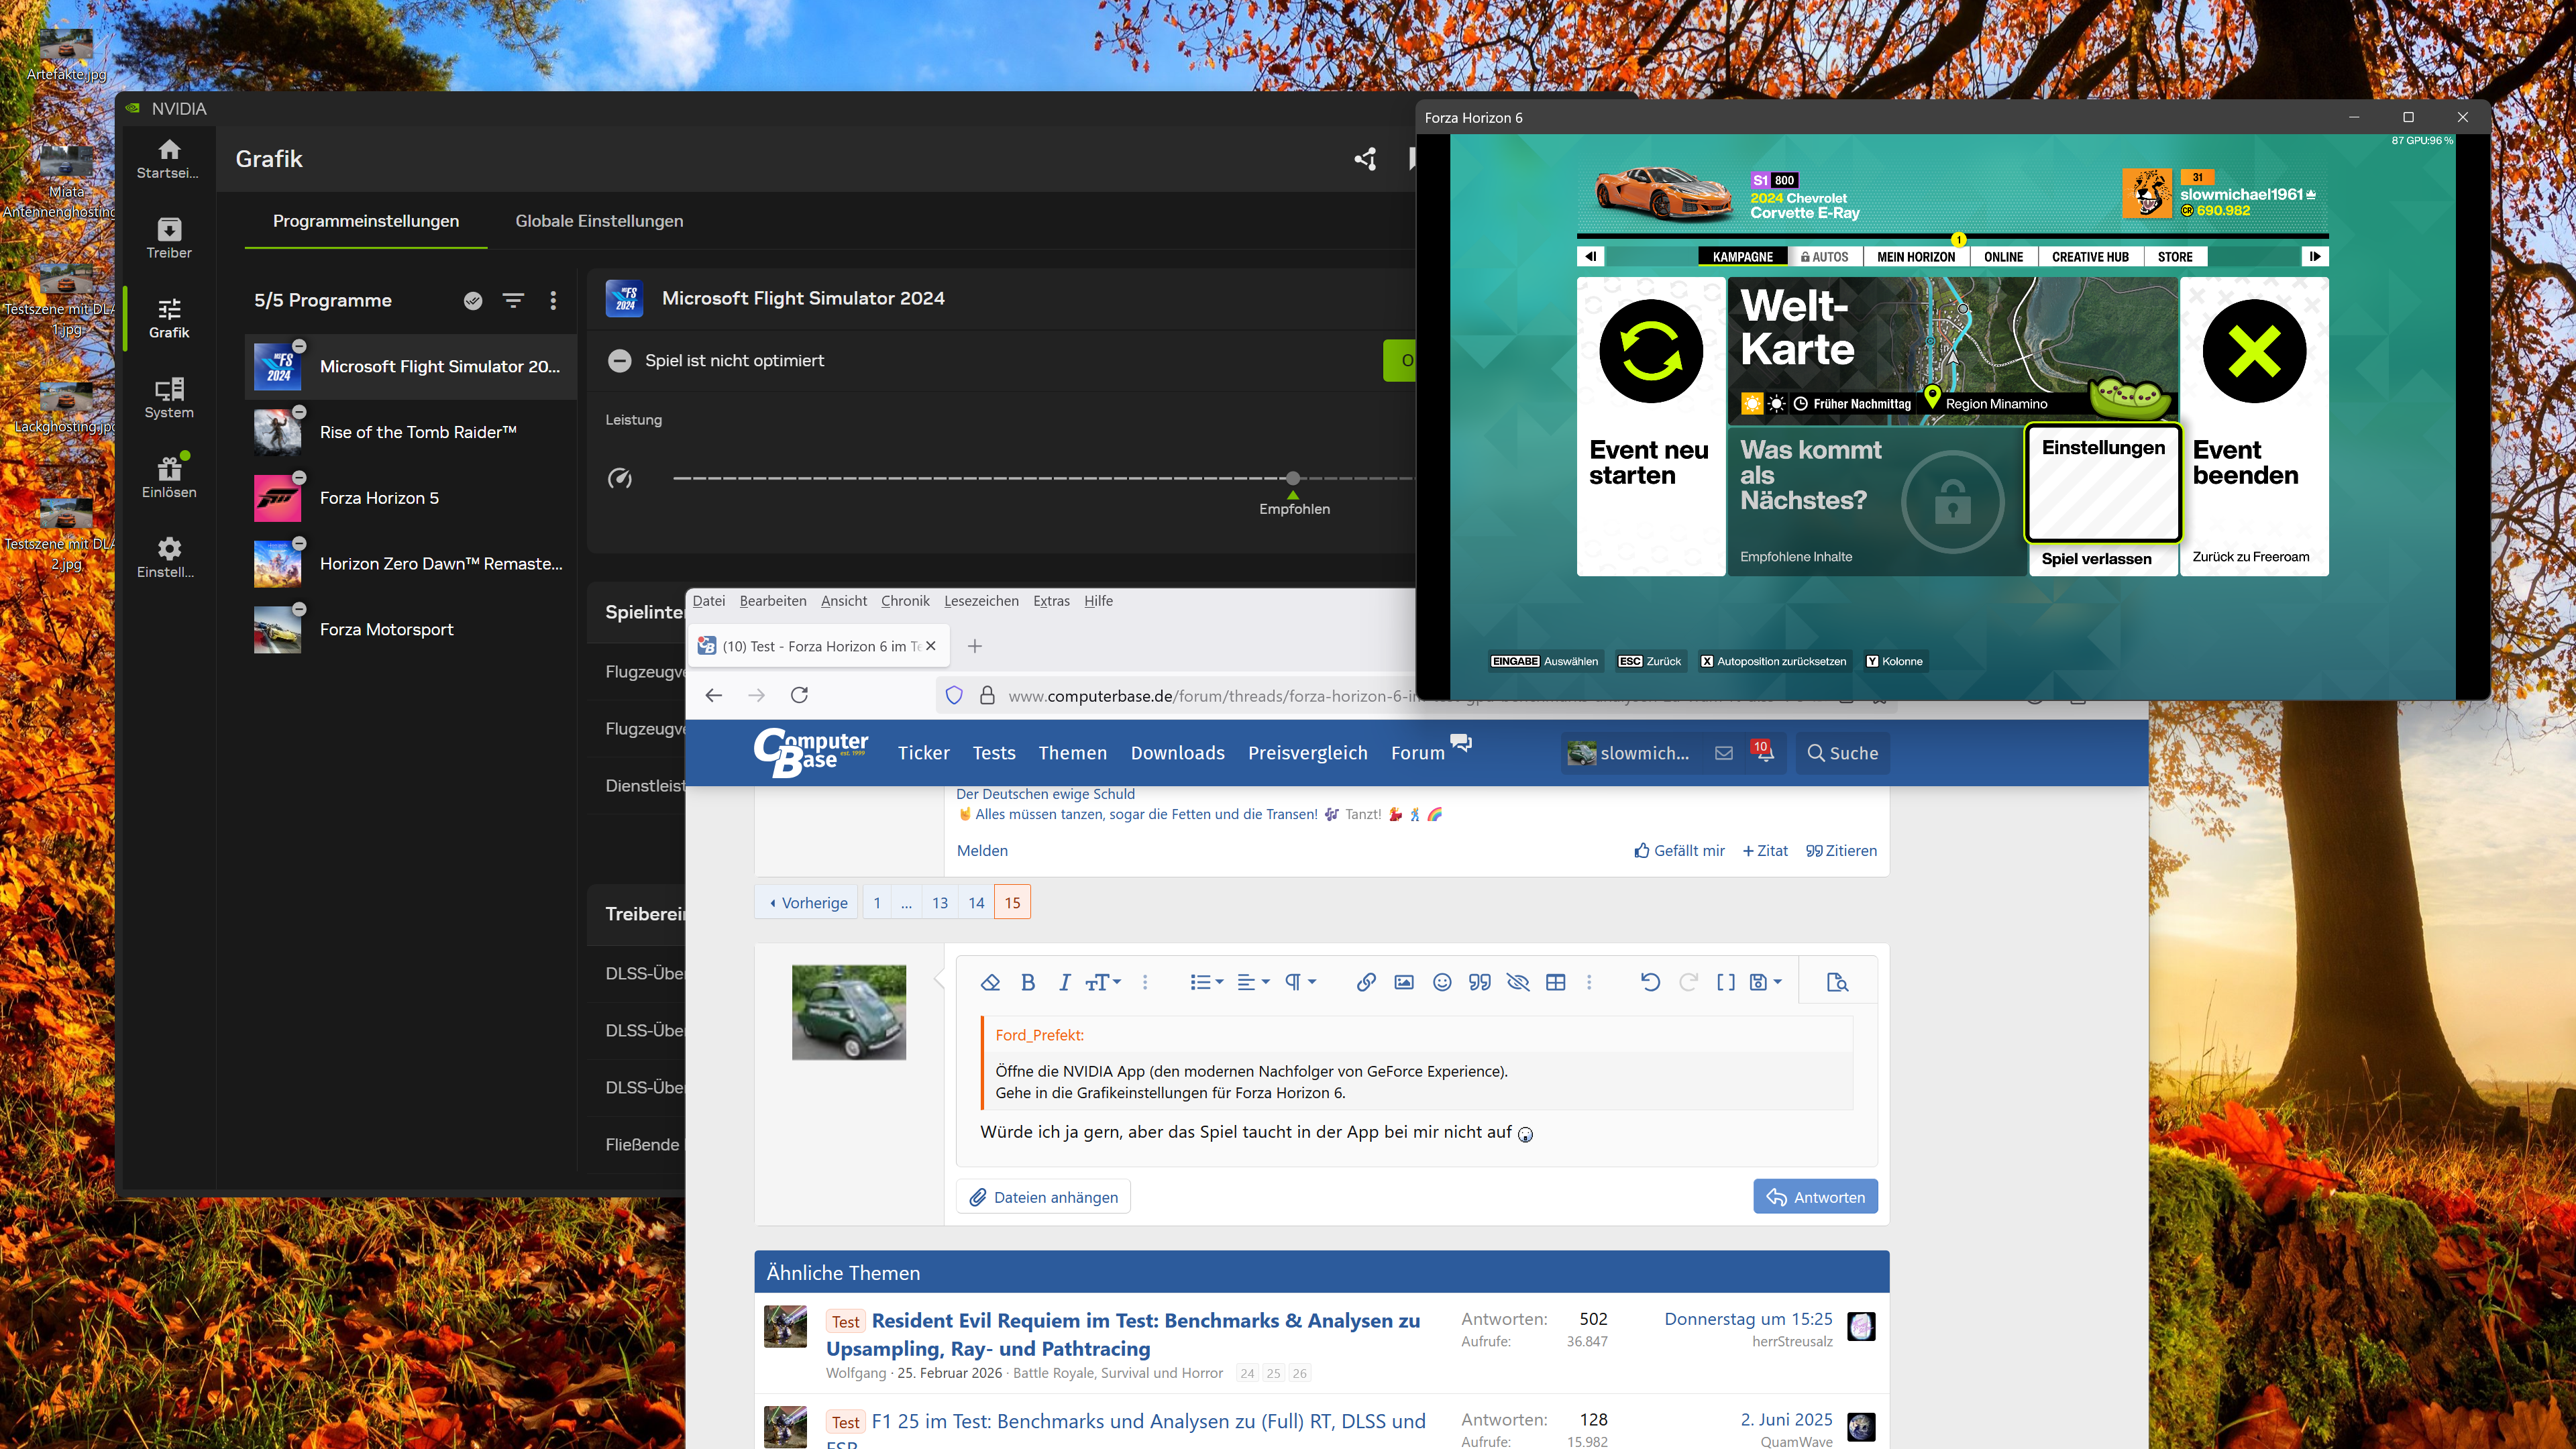Toggle bold formatting in reply editor

[1027, 982]
